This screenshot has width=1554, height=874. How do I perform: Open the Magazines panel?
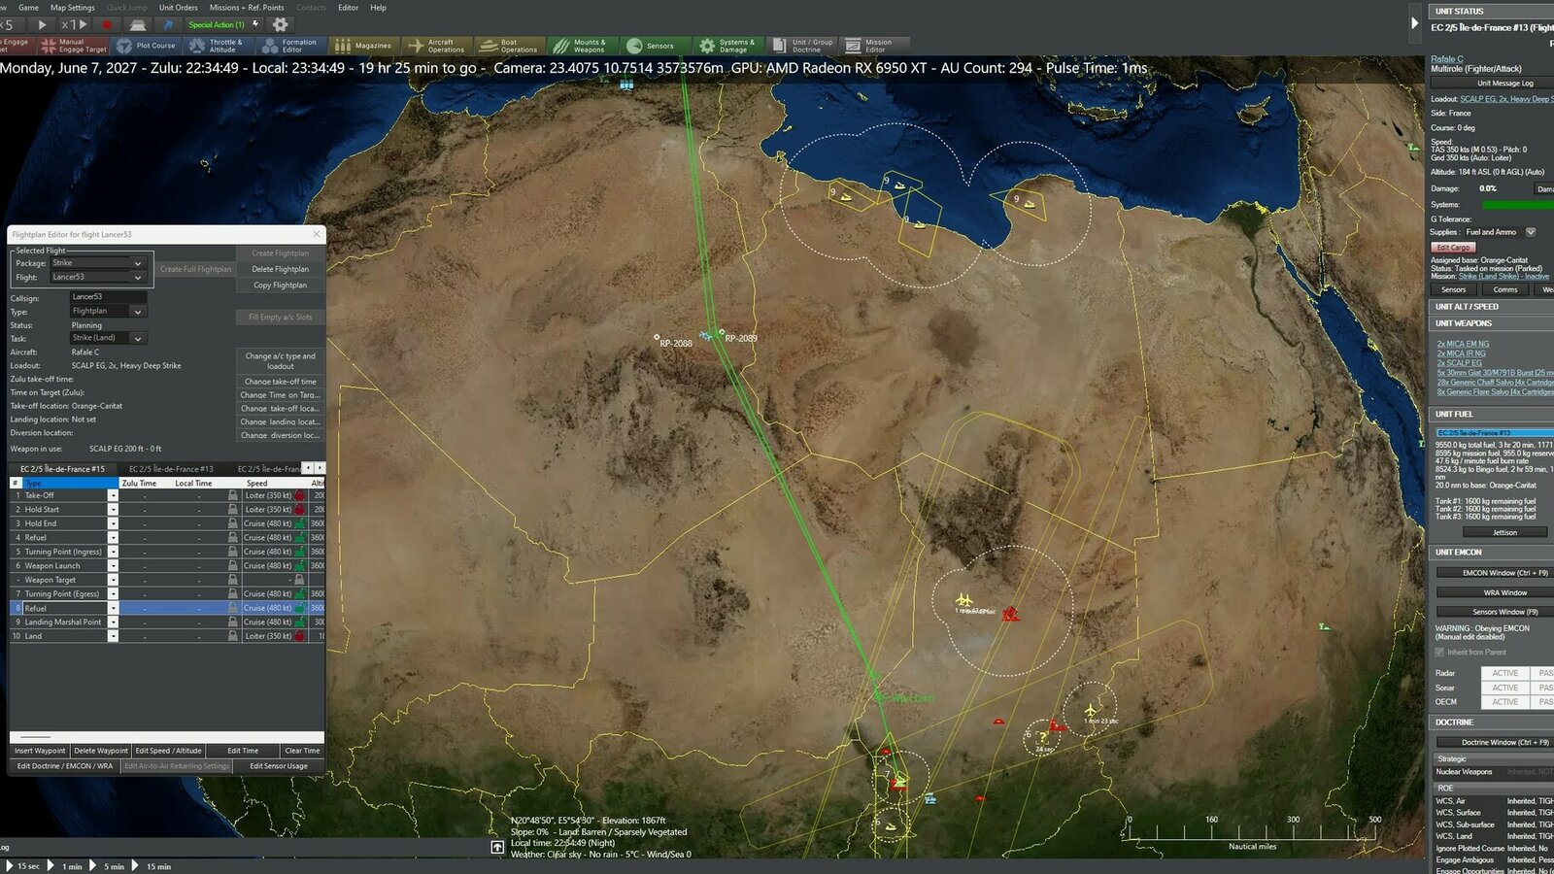[364, 44]
